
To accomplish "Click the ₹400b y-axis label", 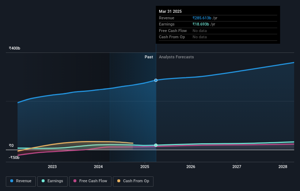I will click(x=14, y=48).
